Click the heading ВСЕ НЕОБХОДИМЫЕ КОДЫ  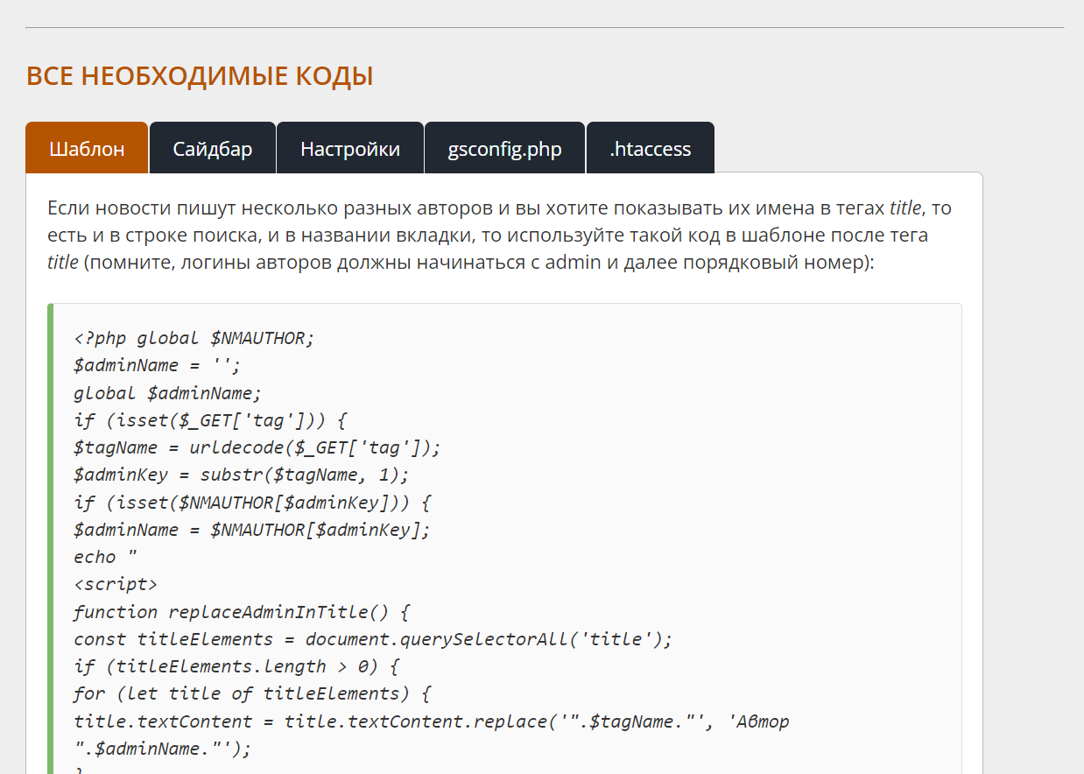(x=200, y=76)
